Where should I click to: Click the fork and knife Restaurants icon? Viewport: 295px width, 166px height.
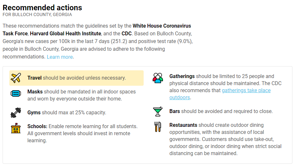158,127
